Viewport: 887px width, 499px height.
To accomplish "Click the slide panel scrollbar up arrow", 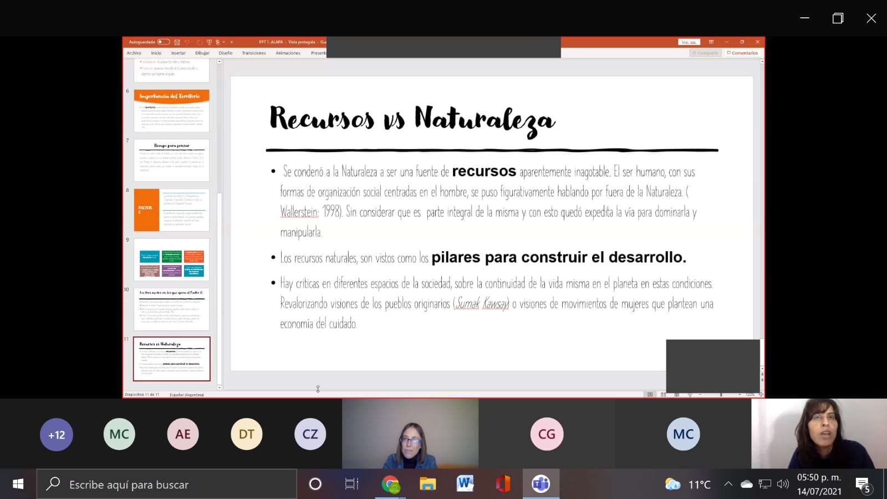I will tap(220, 62).
